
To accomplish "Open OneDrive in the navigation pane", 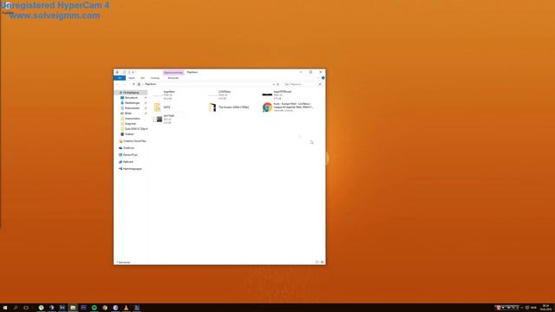I will (128, 148).
